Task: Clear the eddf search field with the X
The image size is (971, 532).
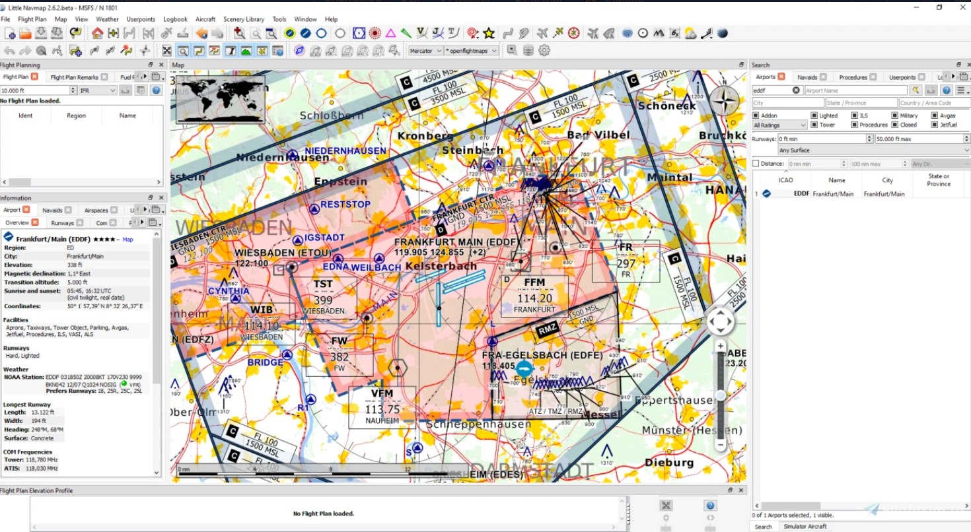Action: (797, 90)
